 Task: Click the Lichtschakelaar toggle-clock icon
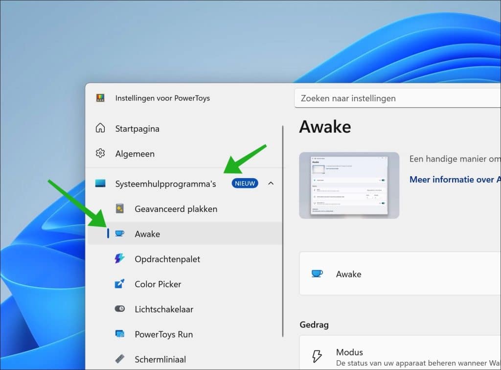pyautogui.click(x=119, y=309)
